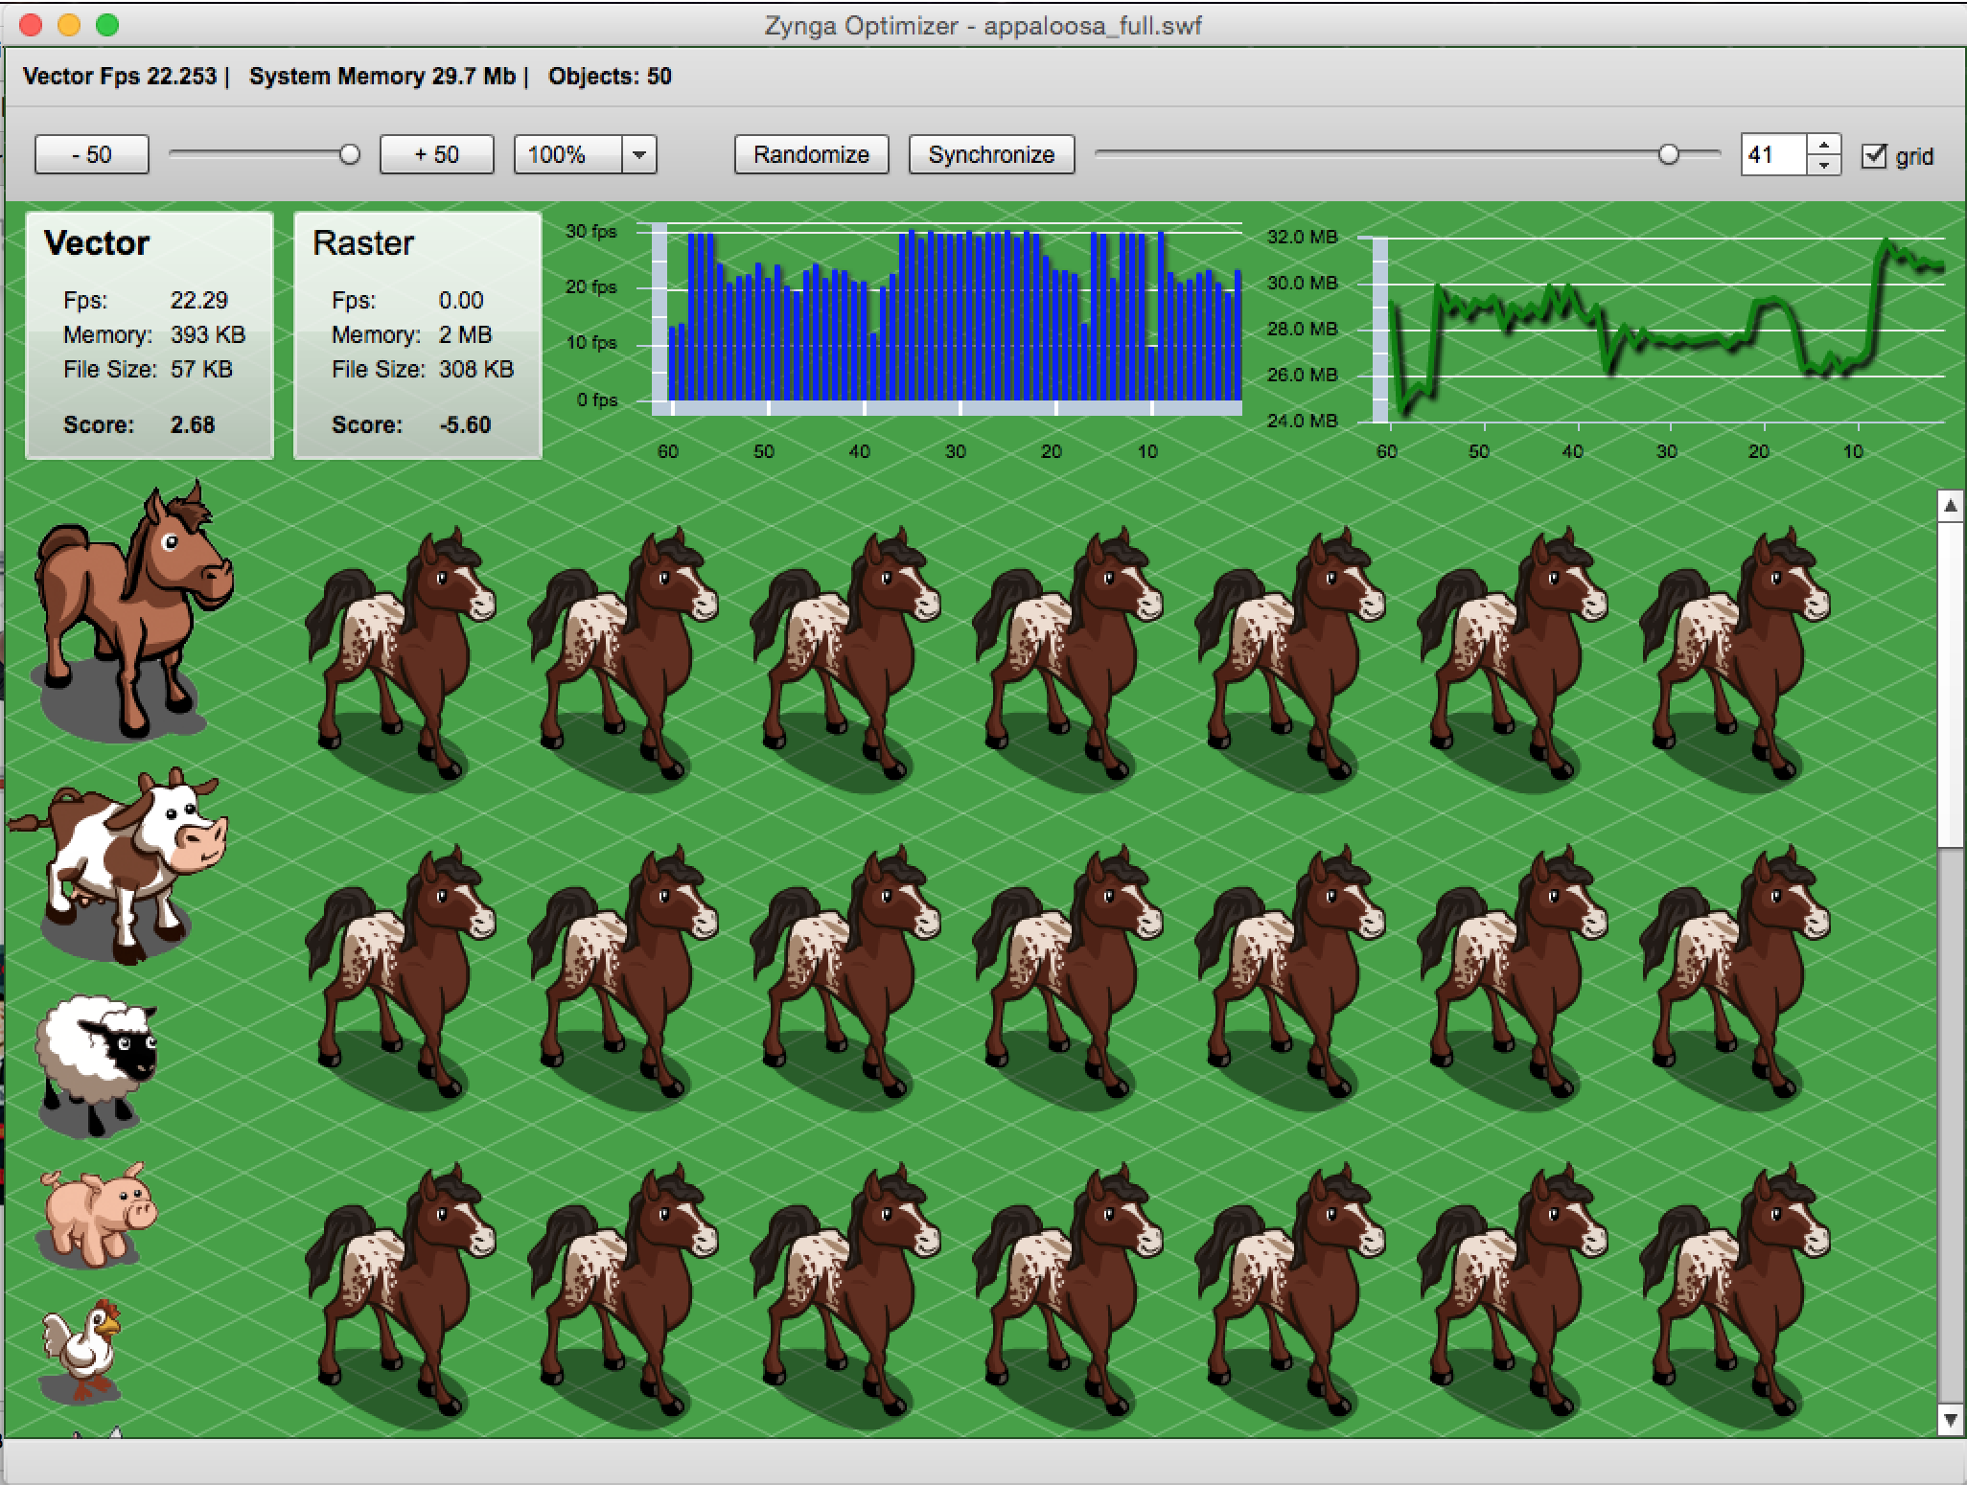1967x1485 pixels.
Task: Click the - 50 button
Action: coord(92,154)
